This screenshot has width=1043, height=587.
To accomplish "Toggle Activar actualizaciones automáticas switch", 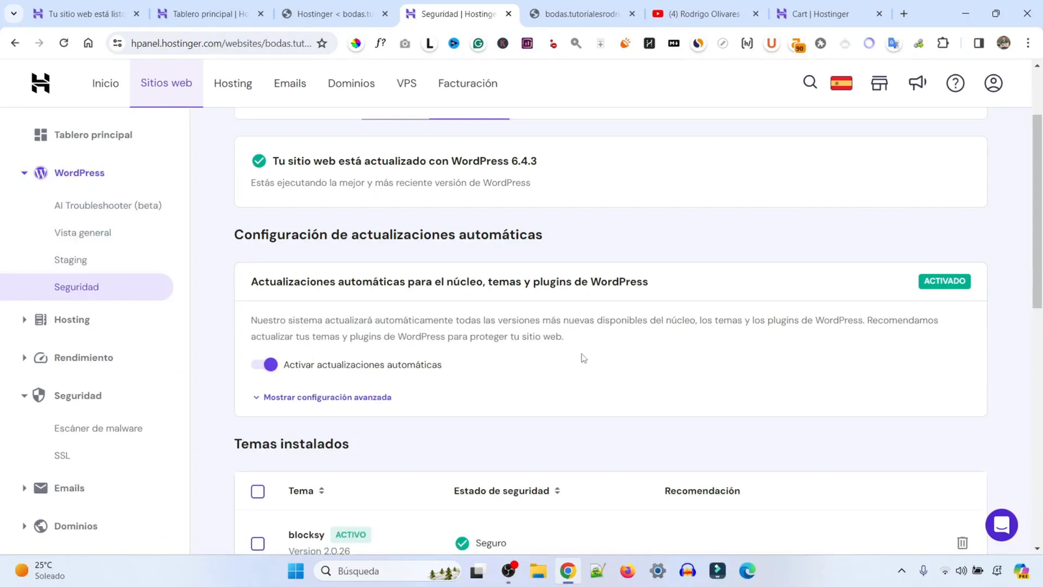I will (x=265, y=365).
